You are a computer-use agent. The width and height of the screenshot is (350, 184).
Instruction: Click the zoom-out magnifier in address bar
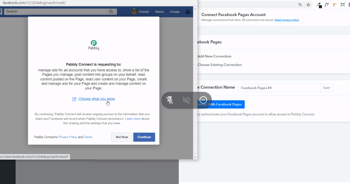click(300, 5)
